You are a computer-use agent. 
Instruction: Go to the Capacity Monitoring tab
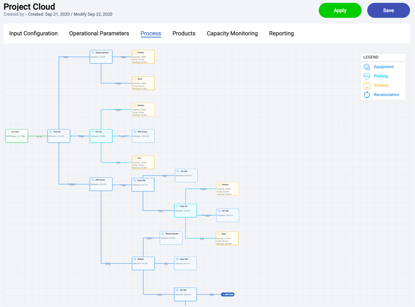232,34
